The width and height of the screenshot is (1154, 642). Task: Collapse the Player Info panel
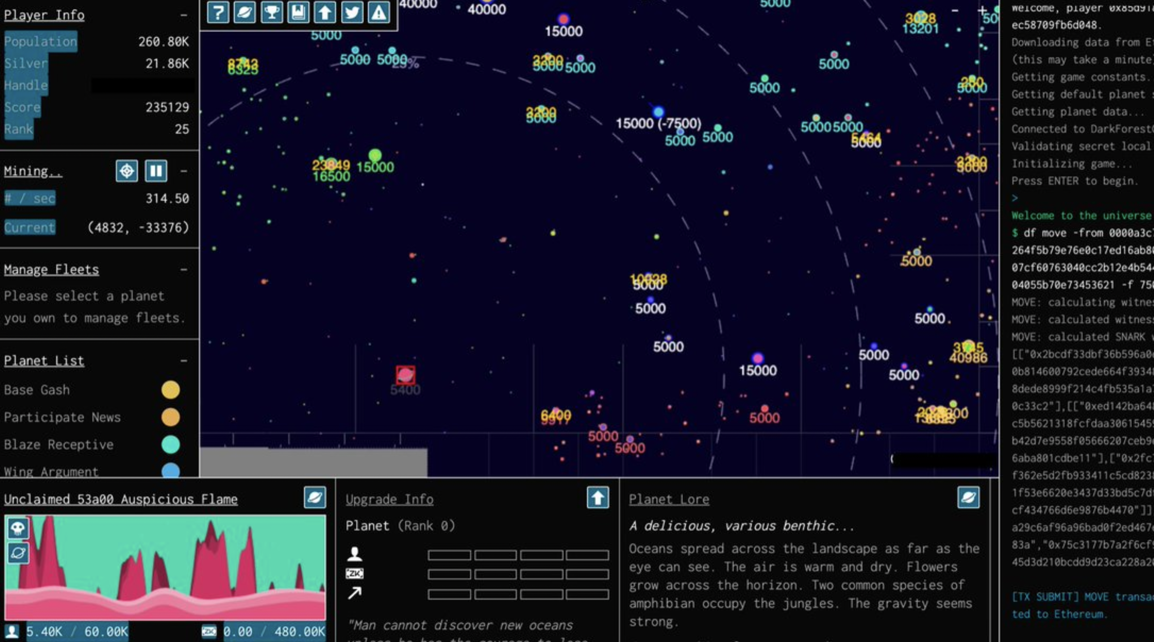pos(184,15)
